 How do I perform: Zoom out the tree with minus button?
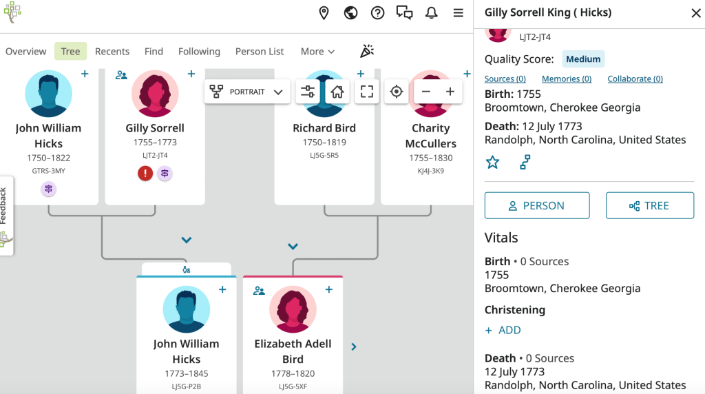(x=426, y=92)
